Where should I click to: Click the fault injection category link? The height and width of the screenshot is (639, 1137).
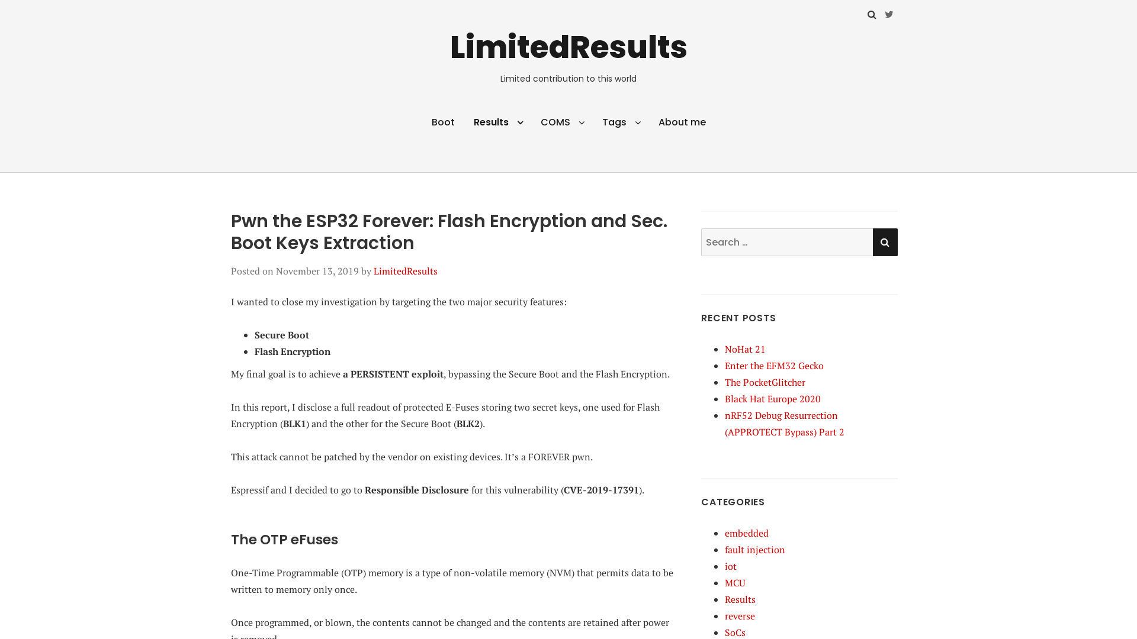click(754, 549)
